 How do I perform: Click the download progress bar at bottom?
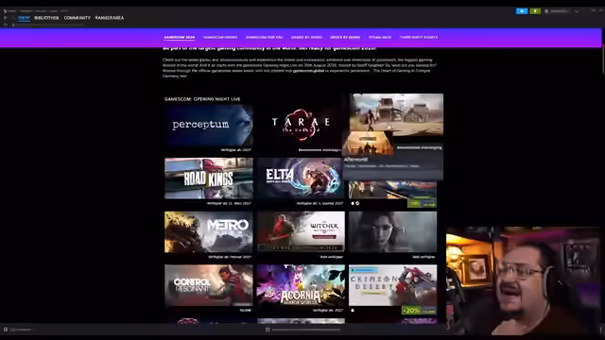[306, 330]
